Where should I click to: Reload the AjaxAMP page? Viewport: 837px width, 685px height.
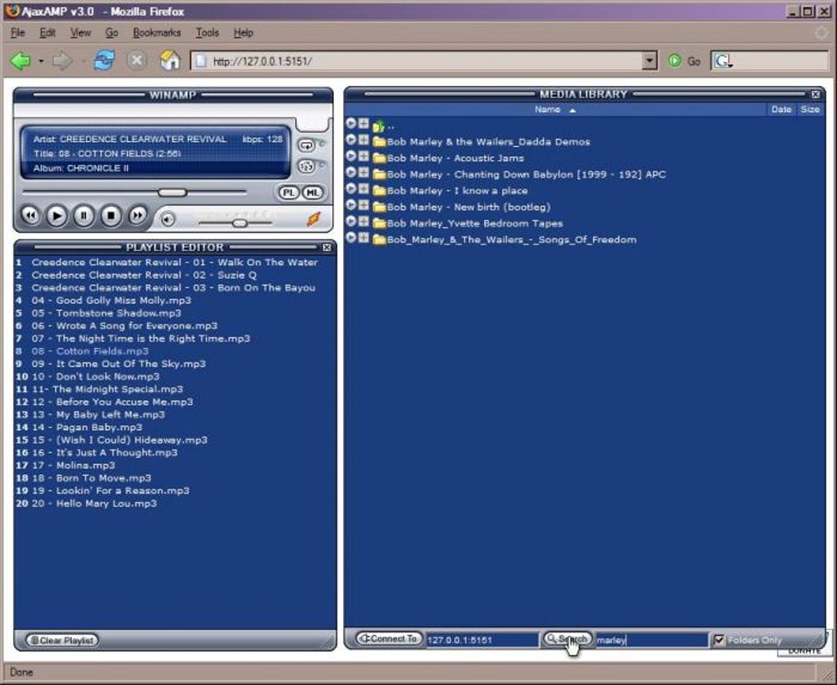coord(104,60)
